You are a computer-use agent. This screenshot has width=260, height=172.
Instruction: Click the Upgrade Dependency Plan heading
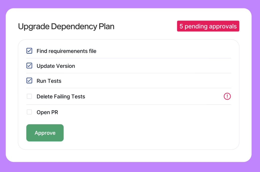[x=66, y=26]
